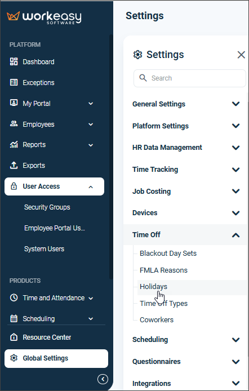The height and width of the screenshot is (391, 249).
Task: Open Blackout Day Sets settings
Action: 168,254
